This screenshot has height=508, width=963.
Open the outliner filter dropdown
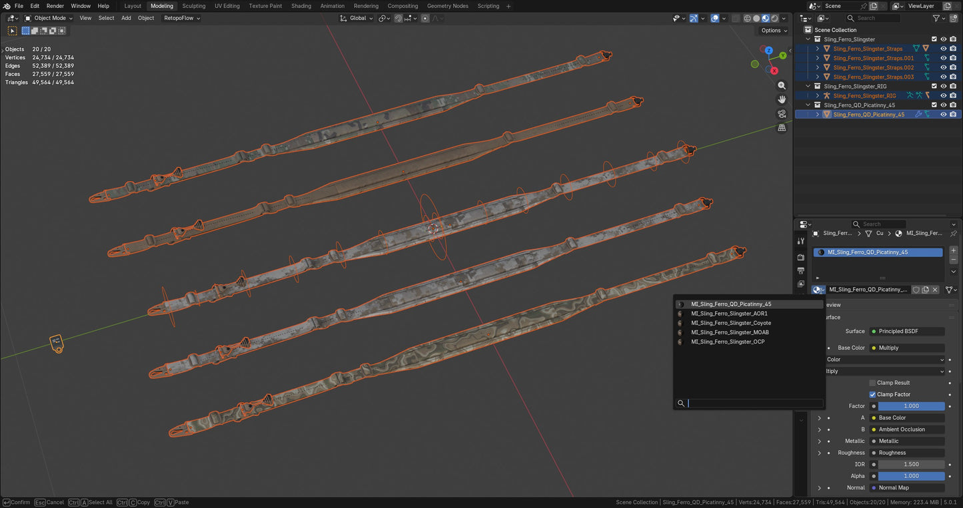(x=938, y=18)
